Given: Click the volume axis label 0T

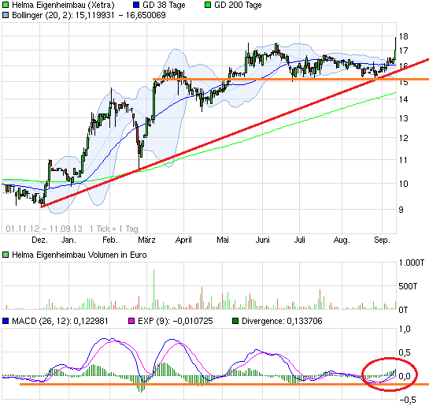Looking at the screenshot, I should click(403, 310).
